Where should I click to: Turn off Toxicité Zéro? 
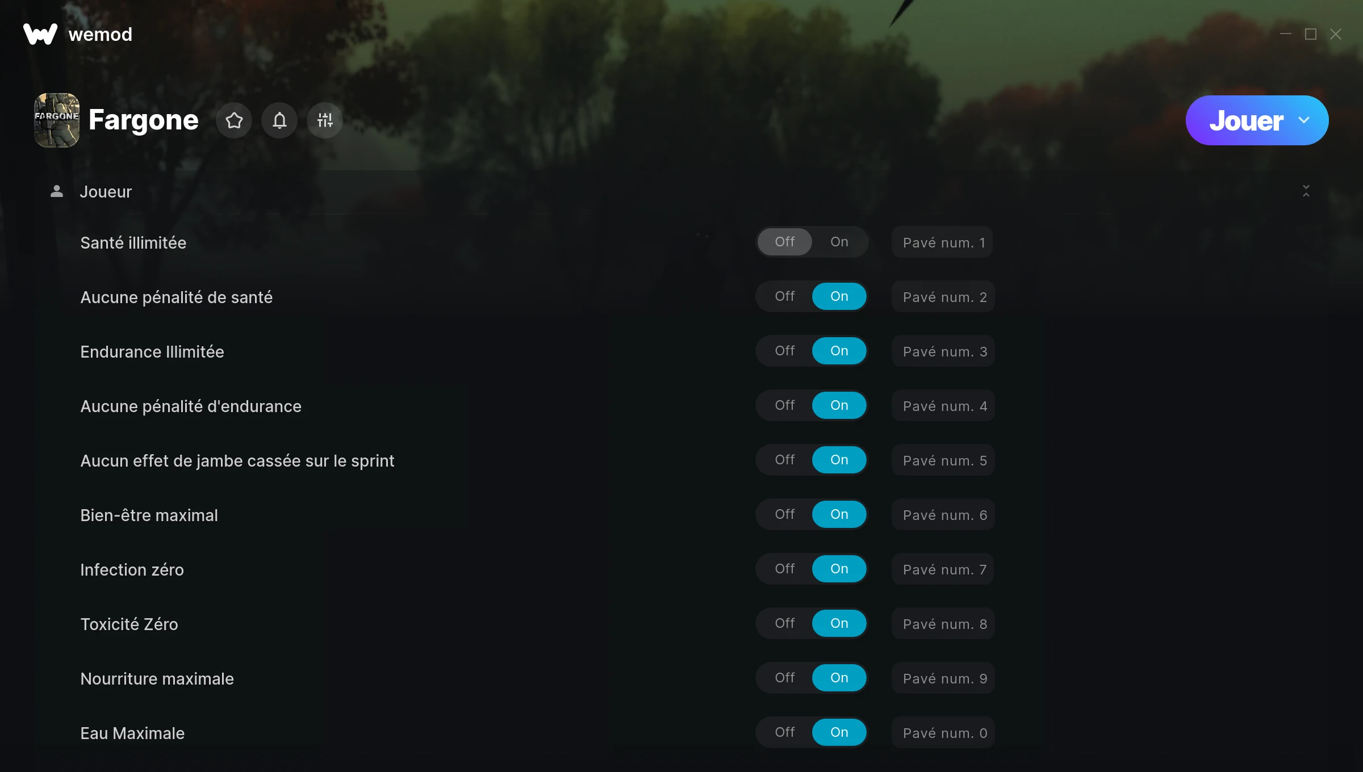785,623
